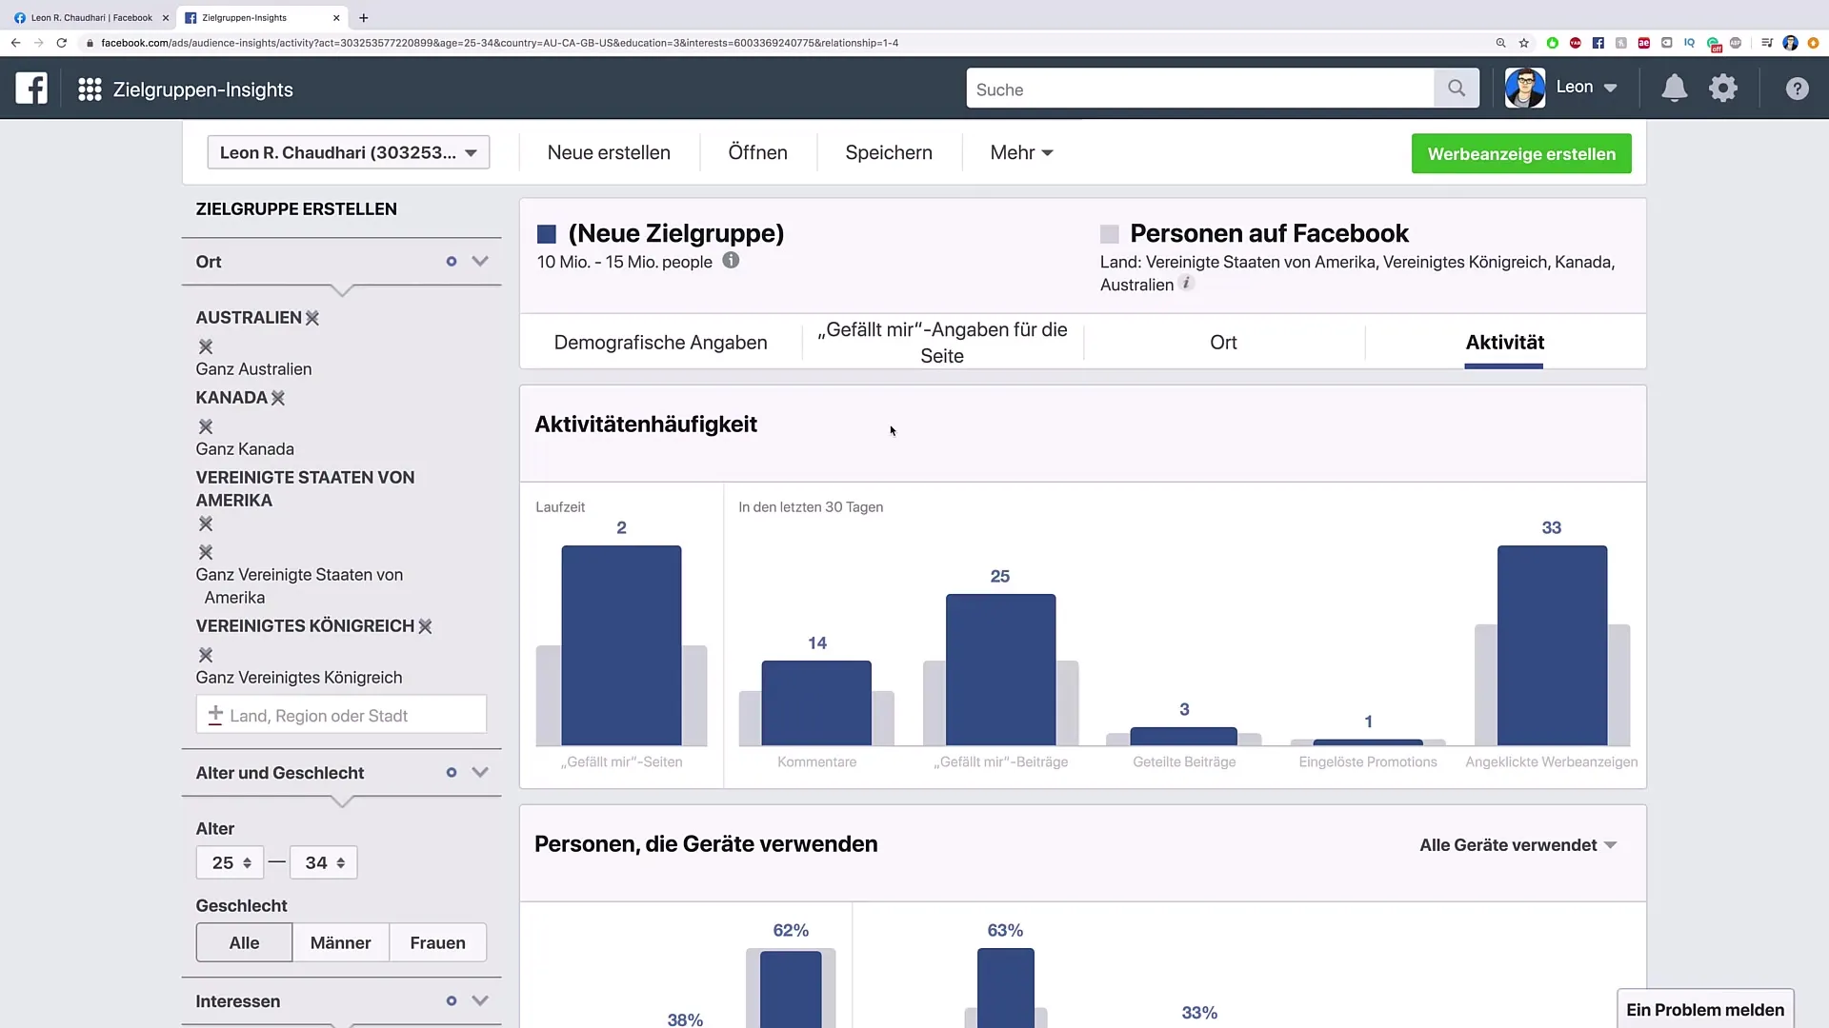Click the green thumbs-up extension icon
1829x1028 pixels.
(1553, 43)
